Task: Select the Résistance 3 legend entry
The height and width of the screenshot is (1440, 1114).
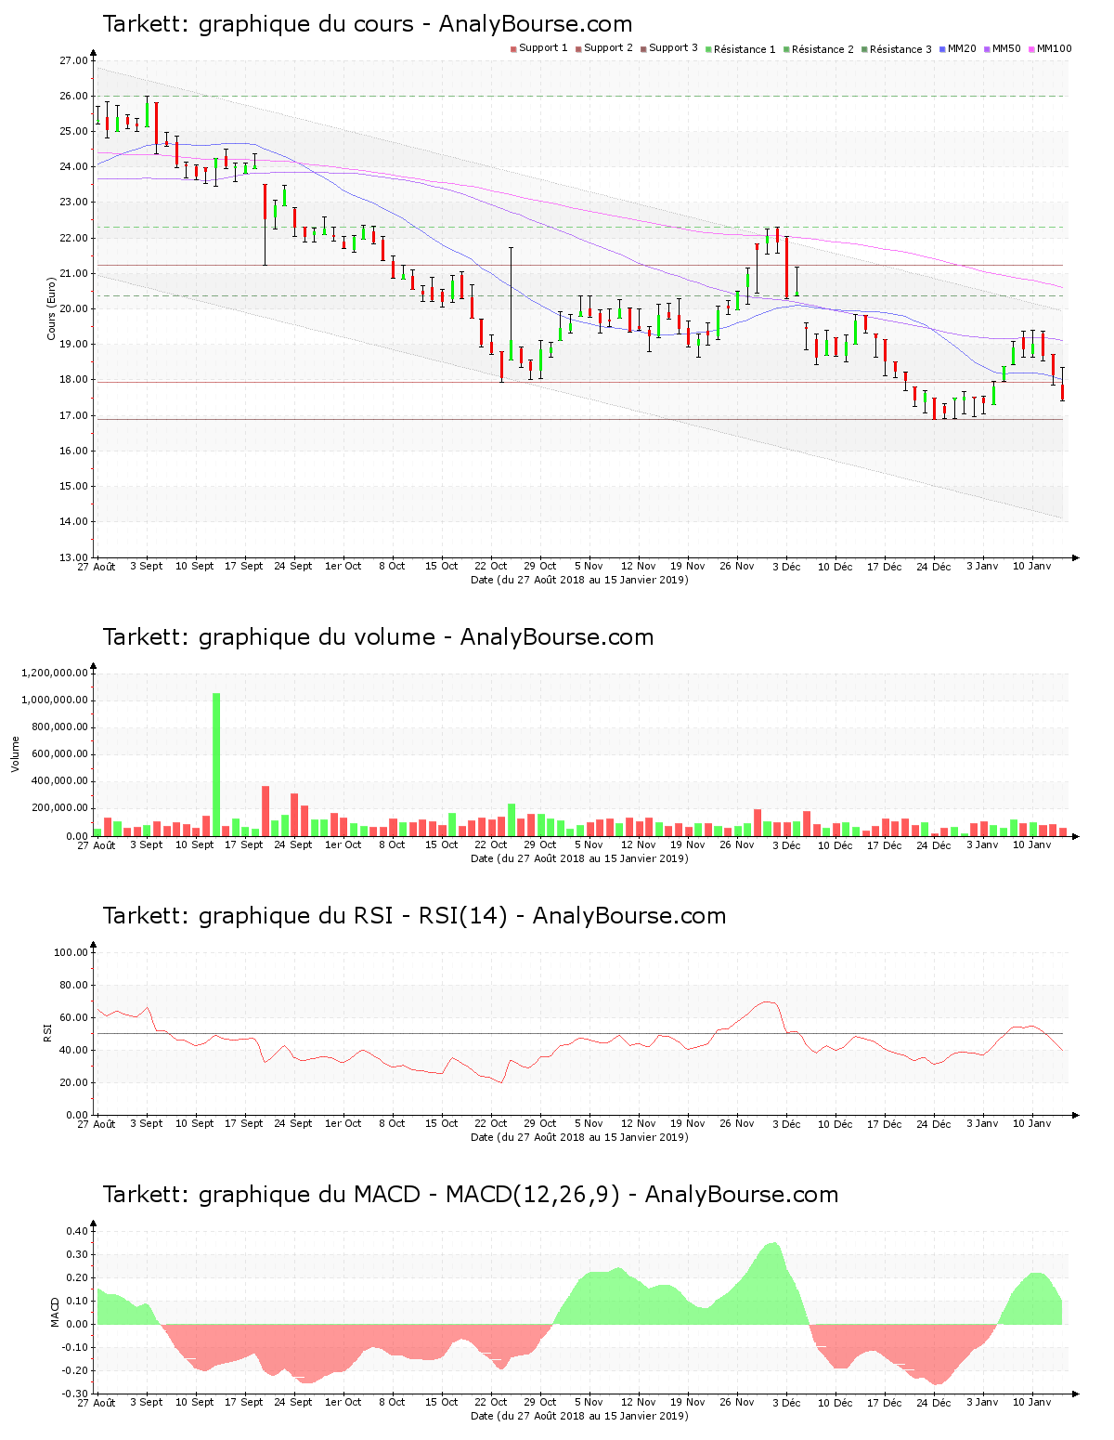Action: pyautogui.click(x=897, y=49)
